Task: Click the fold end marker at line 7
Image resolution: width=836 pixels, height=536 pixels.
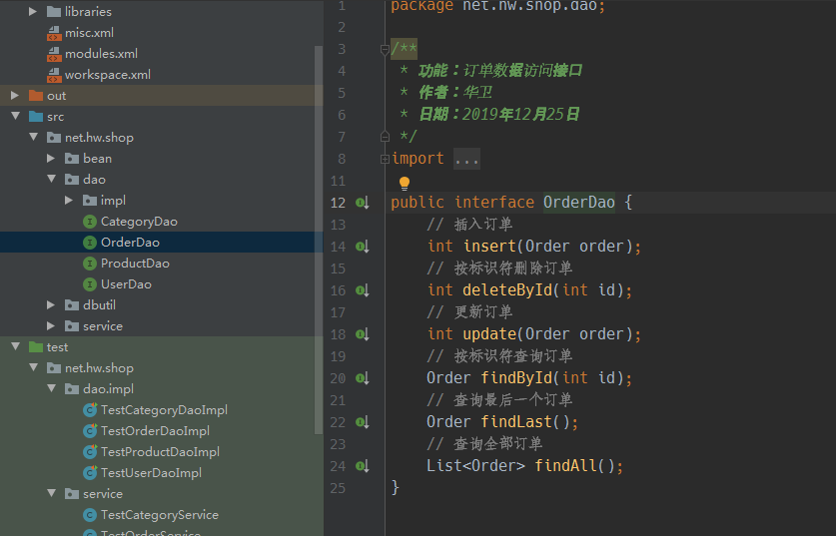Action: point(385,137)
